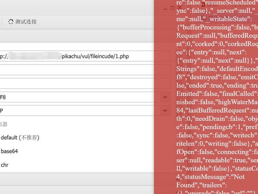This screenshot has width=258, height=194.
Task: Click the "destroyed":false text in the error message
Action: click(212, 77)
